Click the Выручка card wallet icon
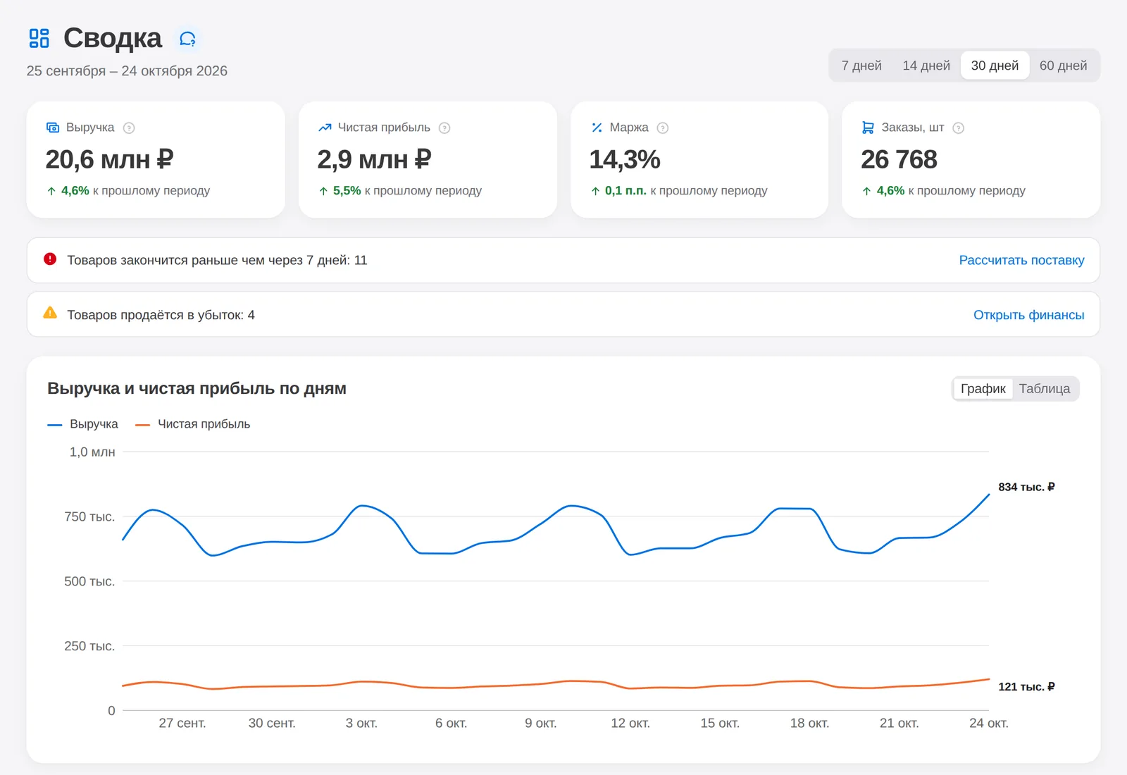Viewport: 1127px width, 775px height. click(x=53, y=128)
